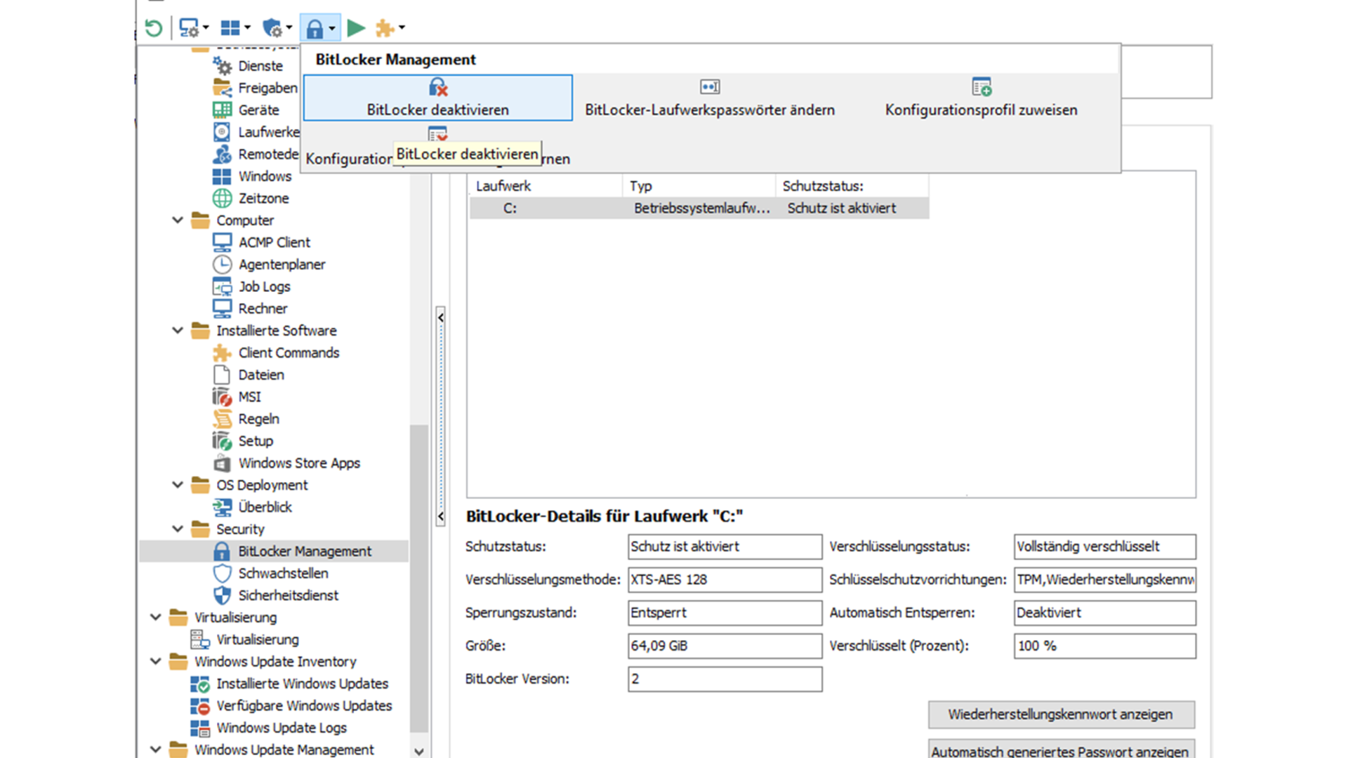Open the Windows tiles toolbar icon
The height and width of the screenshot is (758, 1348).
tap(230, 28)
